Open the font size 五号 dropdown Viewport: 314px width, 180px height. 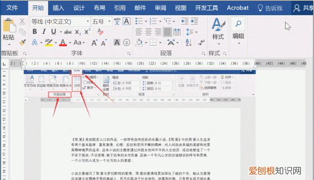(109, 21)
